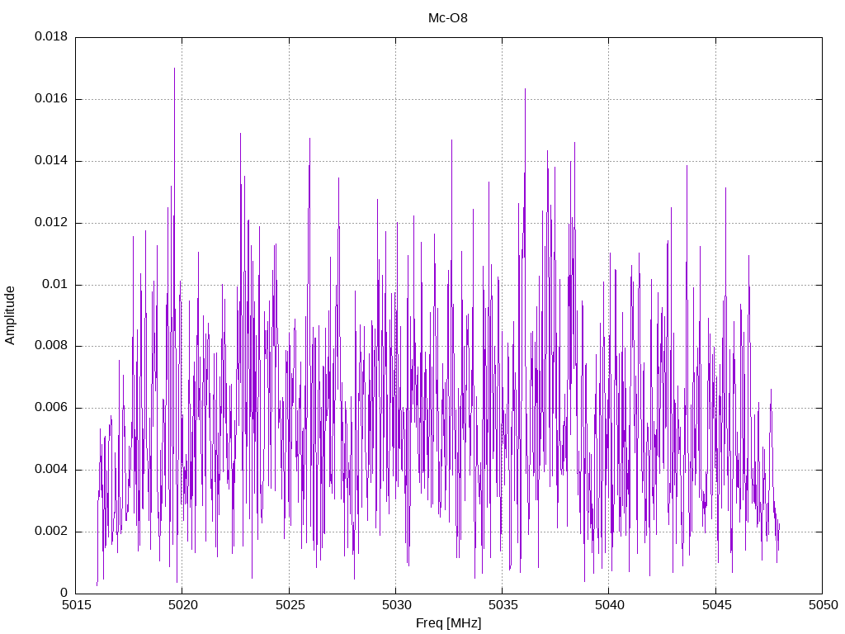The width and height of the screenshot is (845, 634).
Task: Click the plot title Mc-O8
Action: 448,18
